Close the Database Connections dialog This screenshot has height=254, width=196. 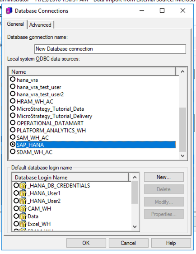[183, 10]
